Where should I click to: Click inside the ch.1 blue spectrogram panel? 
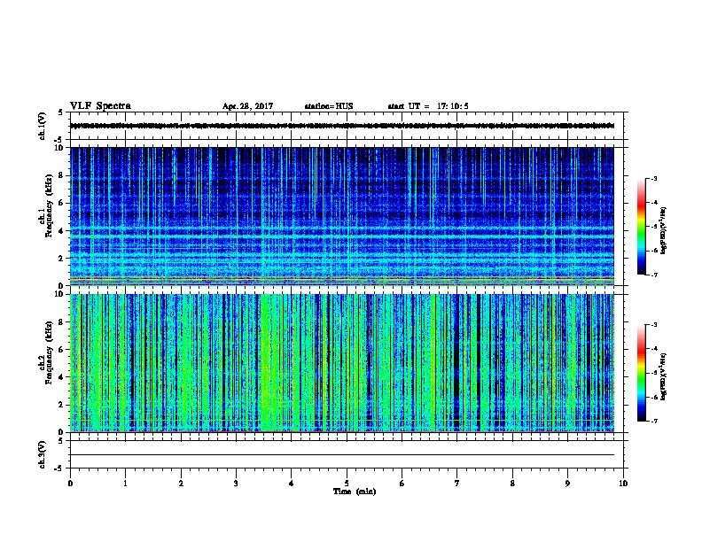[x=342, y=216]
